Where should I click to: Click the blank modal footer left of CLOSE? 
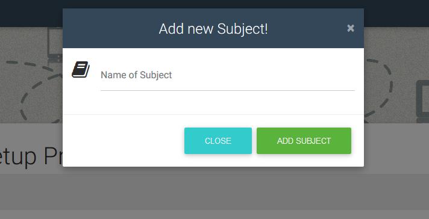(123, 141)
